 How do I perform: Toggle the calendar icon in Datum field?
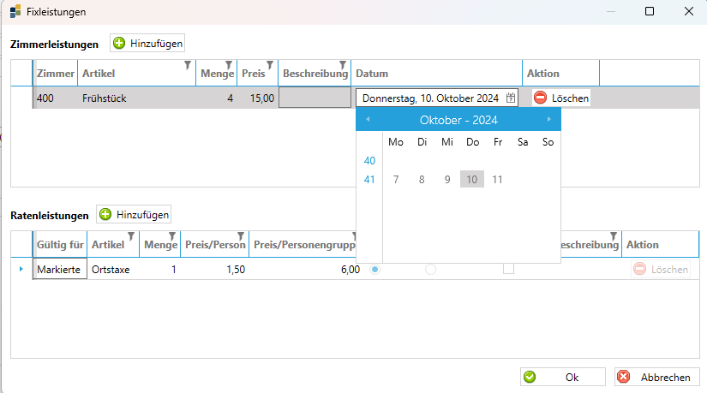[x=511, y=98]
